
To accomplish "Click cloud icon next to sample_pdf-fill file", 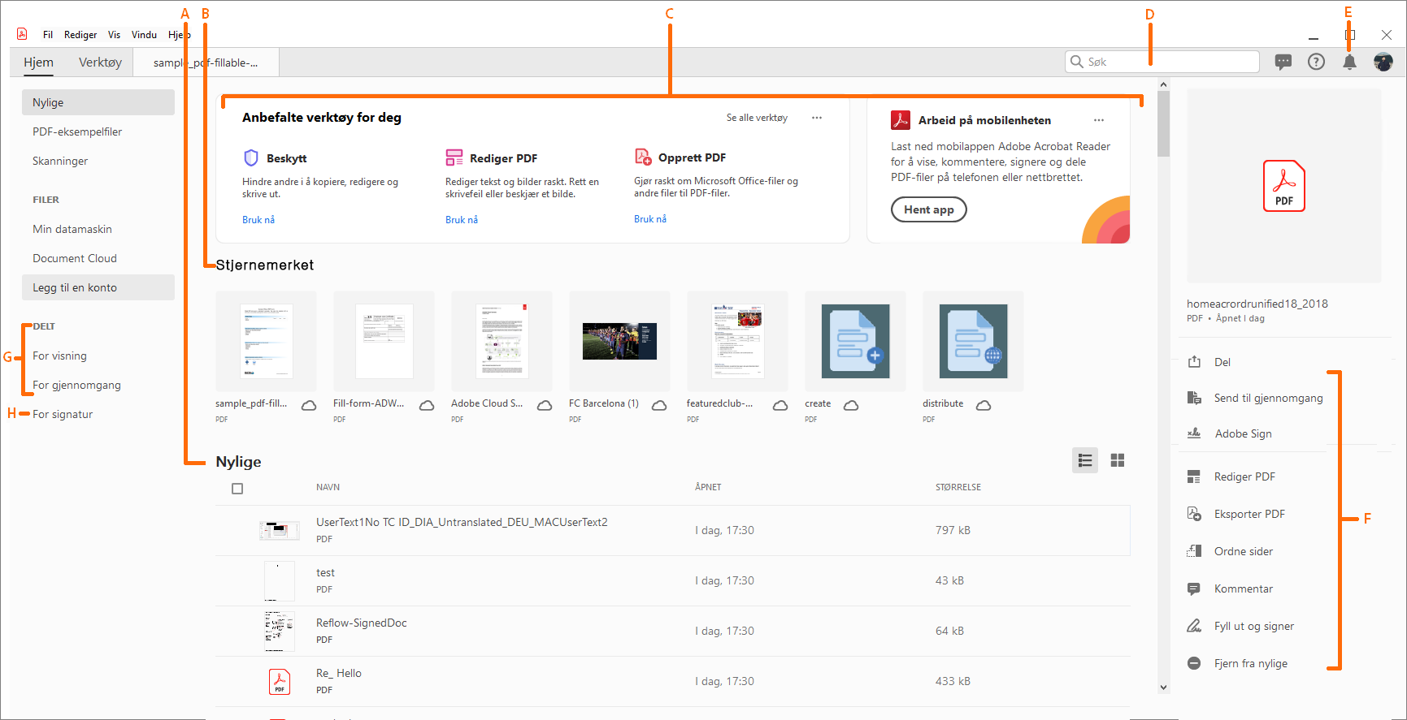I will tap(309, 405).
